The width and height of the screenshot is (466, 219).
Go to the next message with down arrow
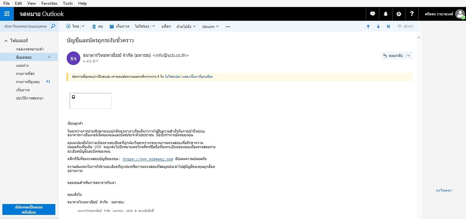pos(378,27)
